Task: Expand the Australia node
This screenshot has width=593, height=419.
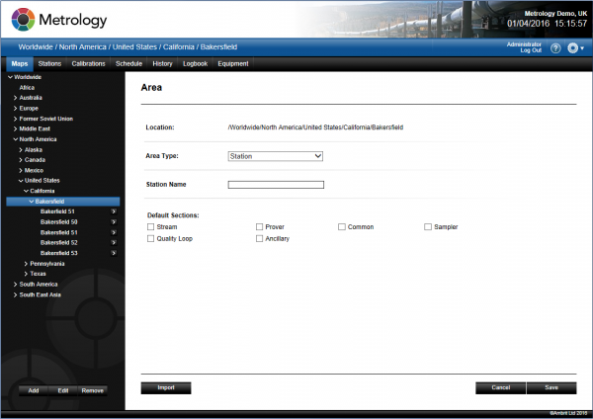Action: tap(16, 98)
